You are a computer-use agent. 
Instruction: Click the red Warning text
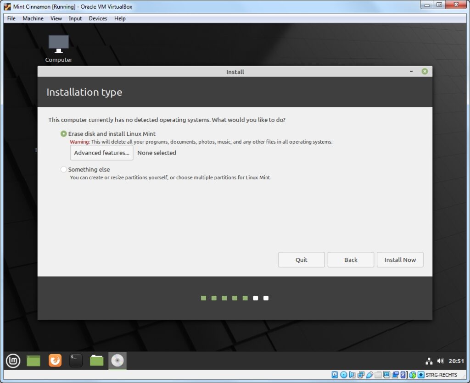80,142
